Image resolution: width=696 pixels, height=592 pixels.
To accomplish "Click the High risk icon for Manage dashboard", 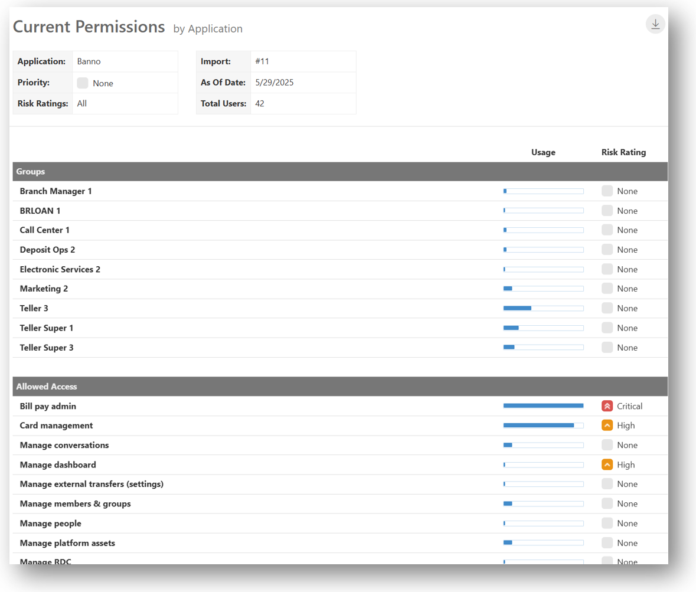I will [x=607, y=465].
